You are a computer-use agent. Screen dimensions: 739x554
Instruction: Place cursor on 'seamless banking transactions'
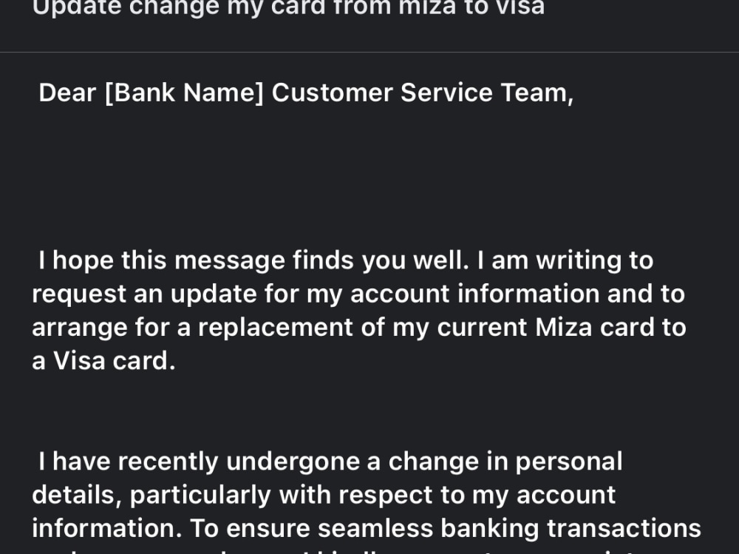pos(509,529)
